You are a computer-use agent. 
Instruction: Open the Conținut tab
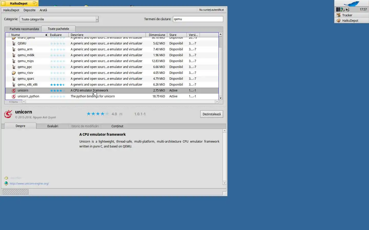click(117, 126)
